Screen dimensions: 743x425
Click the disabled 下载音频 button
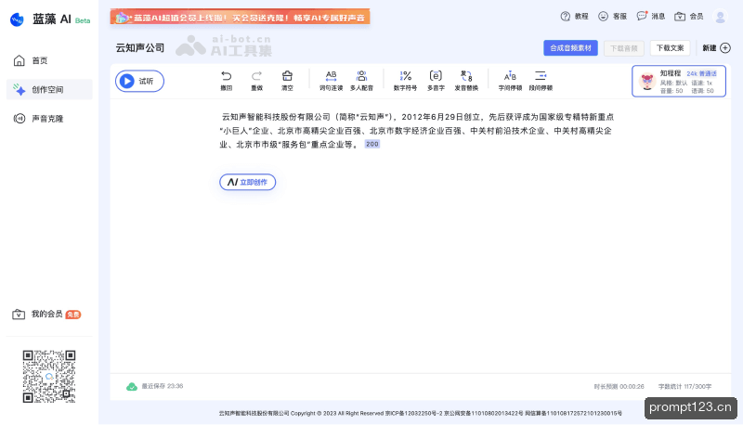tap(623, 48)
